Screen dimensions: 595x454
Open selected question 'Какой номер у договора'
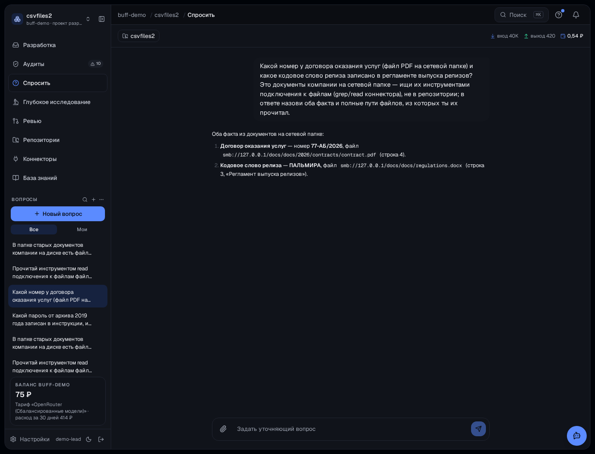[x=58, y=296]
